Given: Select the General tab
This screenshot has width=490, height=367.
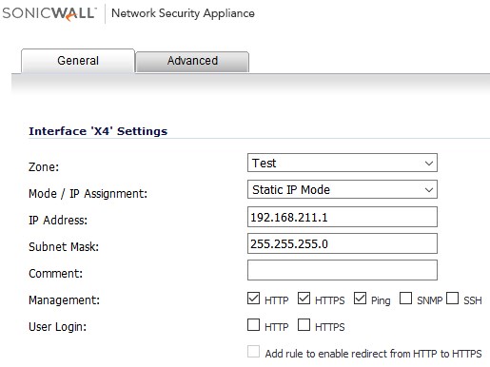Looking at the screenshot, I should tap(78, 61).
